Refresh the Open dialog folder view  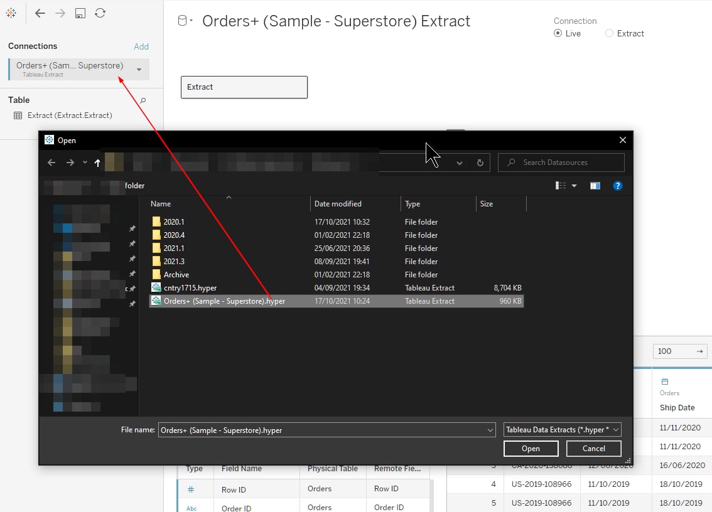[x=480, y=163]
